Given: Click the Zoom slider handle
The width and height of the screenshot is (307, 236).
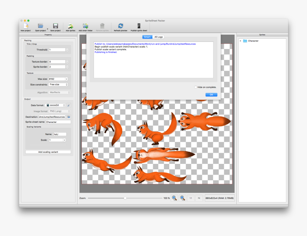Looking at the screenshot, I should tap(125, 198).
